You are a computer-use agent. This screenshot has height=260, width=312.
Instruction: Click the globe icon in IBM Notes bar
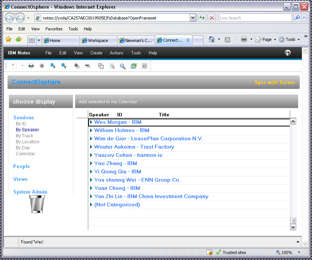pyautogui.click(x=288, y=53)
